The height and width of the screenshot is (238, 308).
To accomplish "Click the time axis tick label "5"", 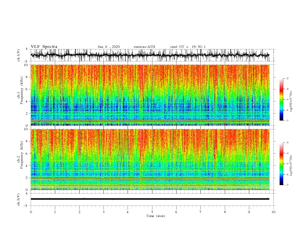I will (152, 212).
